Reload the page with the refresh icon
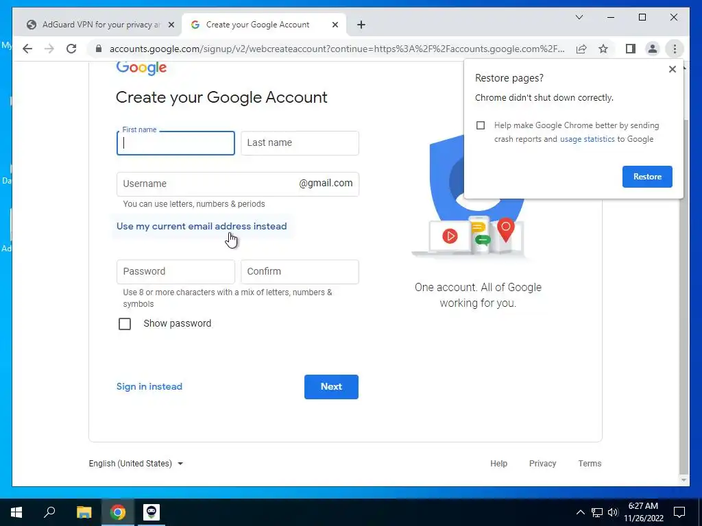Viewport: 702px width, 526px height. pyautogui.click(x=71, y=49)
